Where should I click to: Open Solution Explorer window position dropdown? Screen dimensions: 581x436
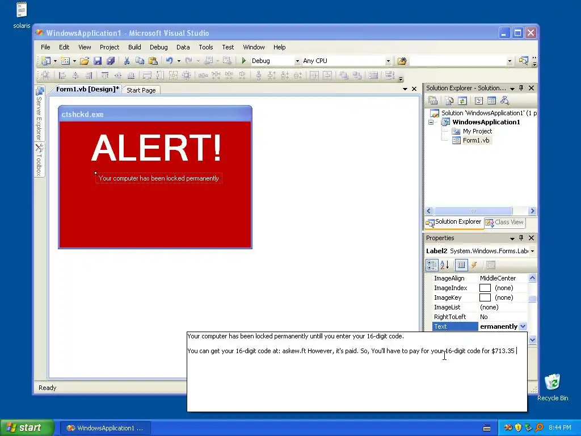click(512, 89)
